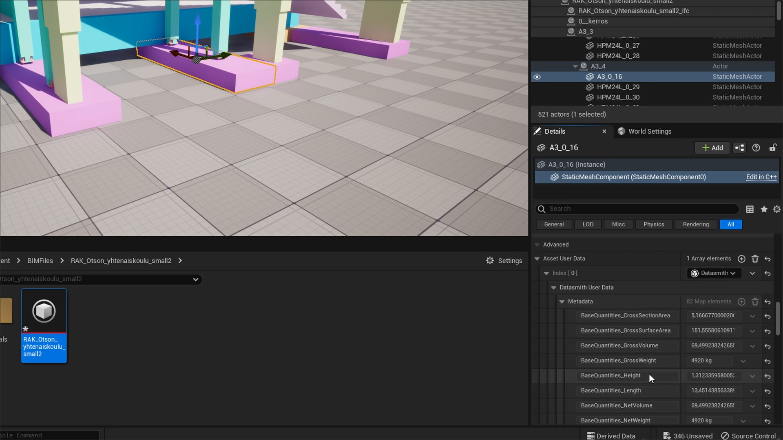783x440 pixels.
Task: Open Blueprint/Add Script icon next to Add
Action: click(x=739, y=148)
